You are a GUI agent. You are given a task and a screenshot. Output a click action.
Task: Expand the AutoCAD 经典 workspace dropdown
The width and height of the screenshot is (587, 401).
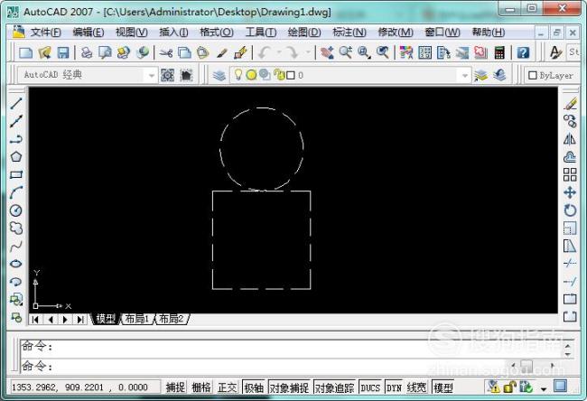[x=150, y=76]
